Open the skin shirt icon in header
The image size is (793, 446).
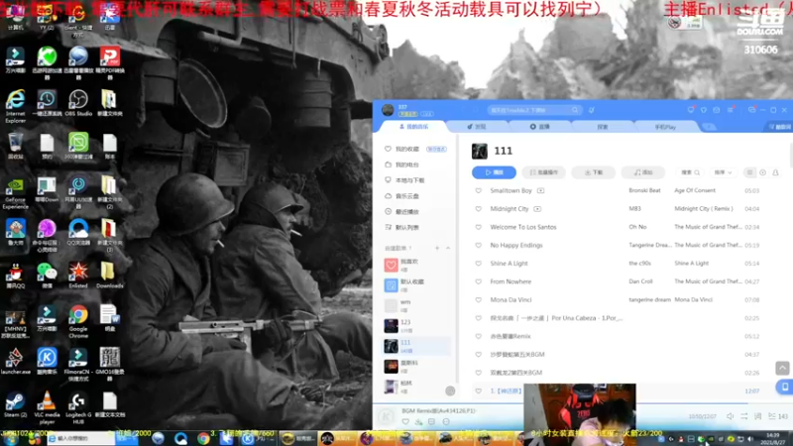(704, 110)
